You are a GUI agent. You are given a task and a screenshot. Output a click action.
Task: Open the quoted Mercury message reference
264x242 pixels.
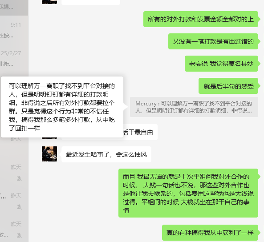tap(194, 107)
